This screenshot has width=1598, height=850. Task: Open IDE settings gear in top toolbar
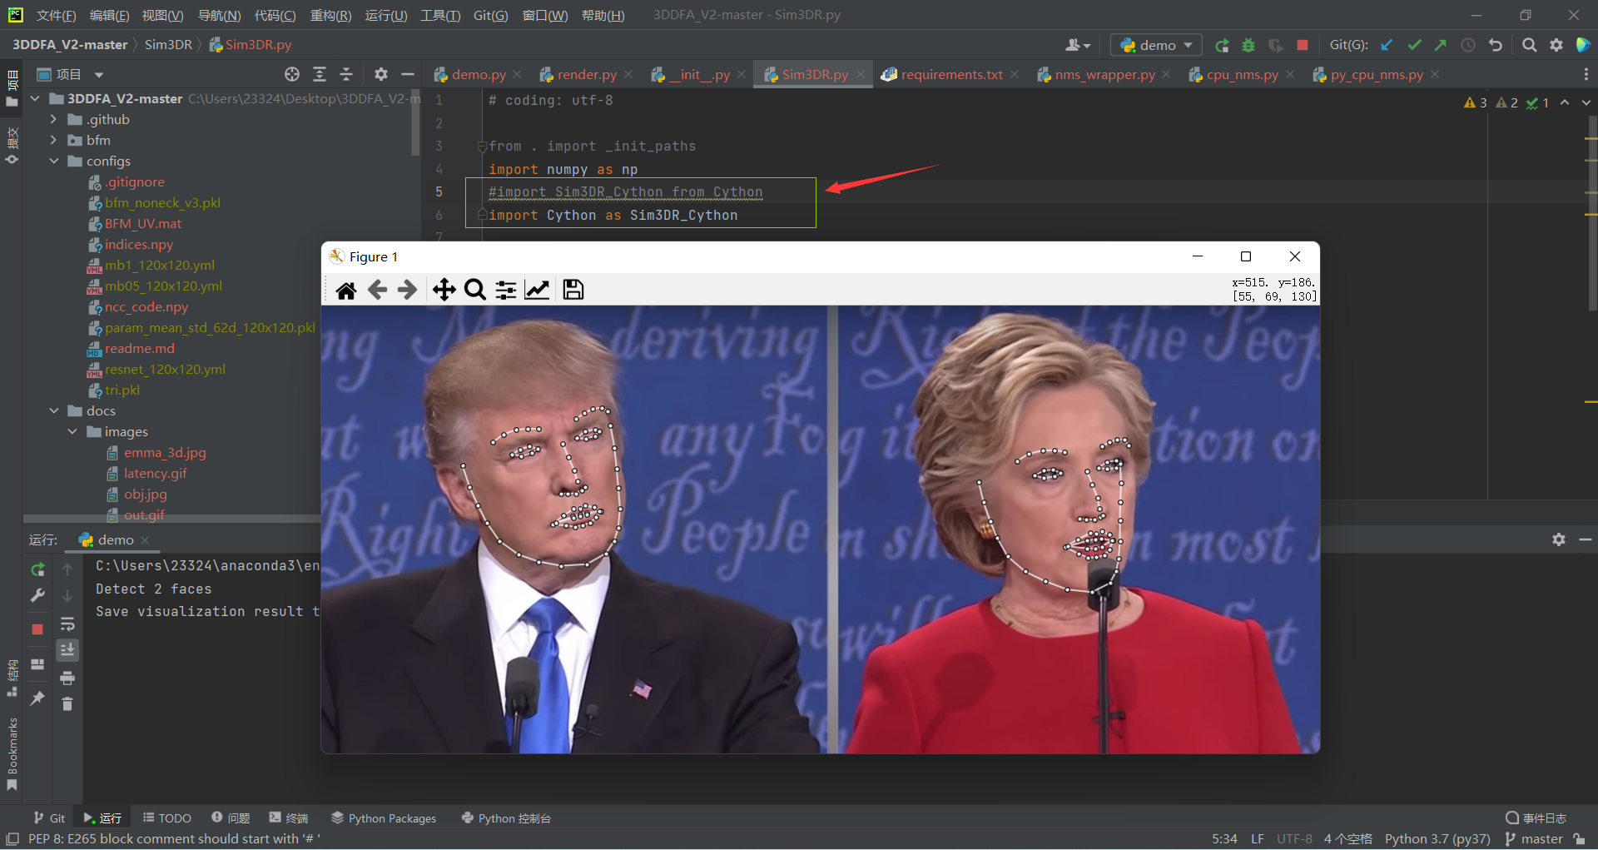click(1556, 45)
